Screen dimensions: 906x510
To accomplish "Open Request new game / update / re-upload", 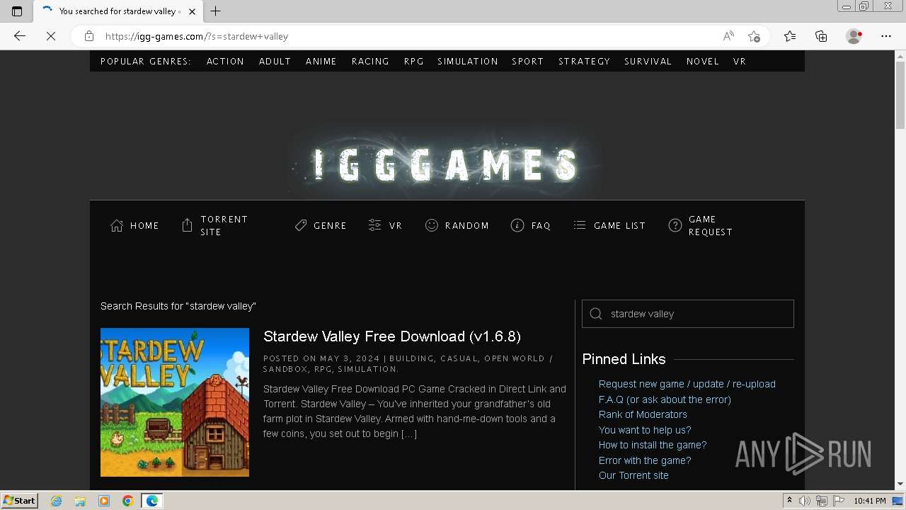I will coord(687,384).
